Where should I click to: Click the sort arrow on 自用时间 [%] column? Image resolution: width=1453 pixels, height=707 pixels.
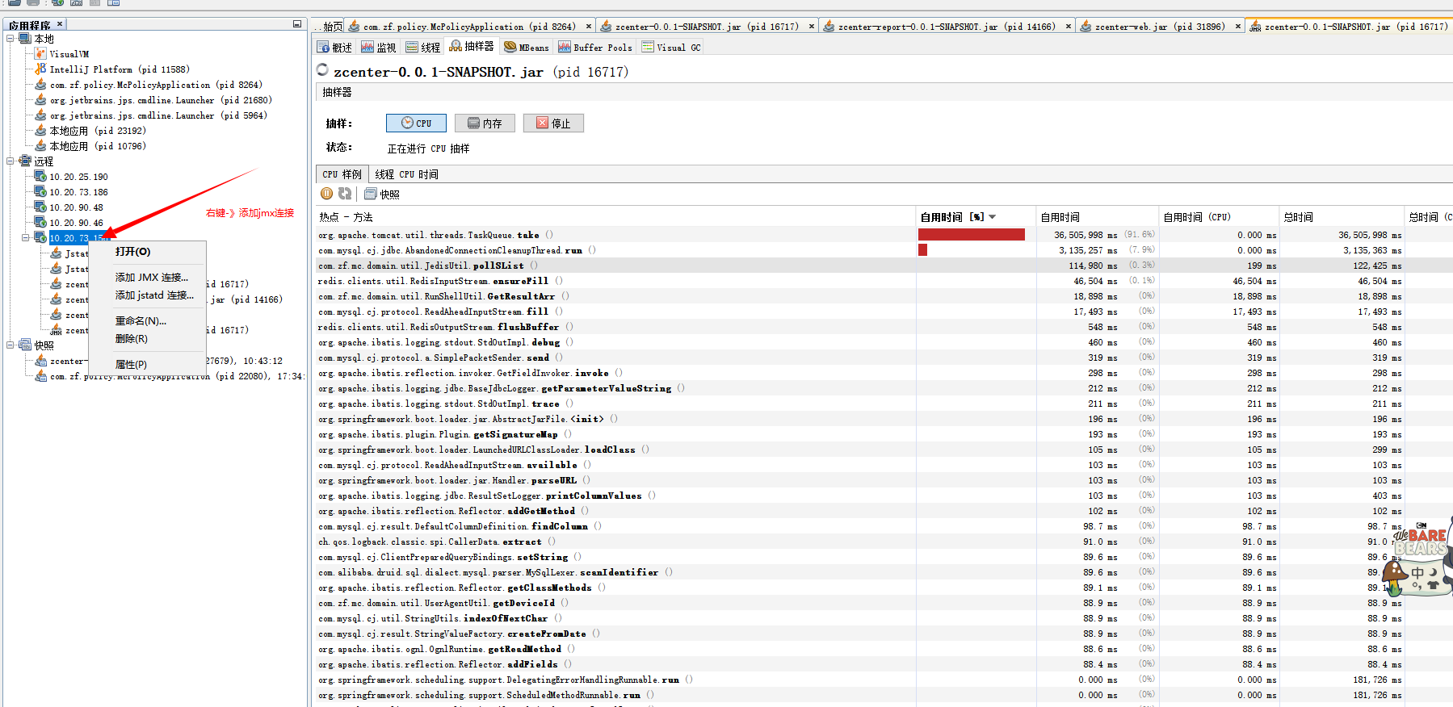pos(993,217)
